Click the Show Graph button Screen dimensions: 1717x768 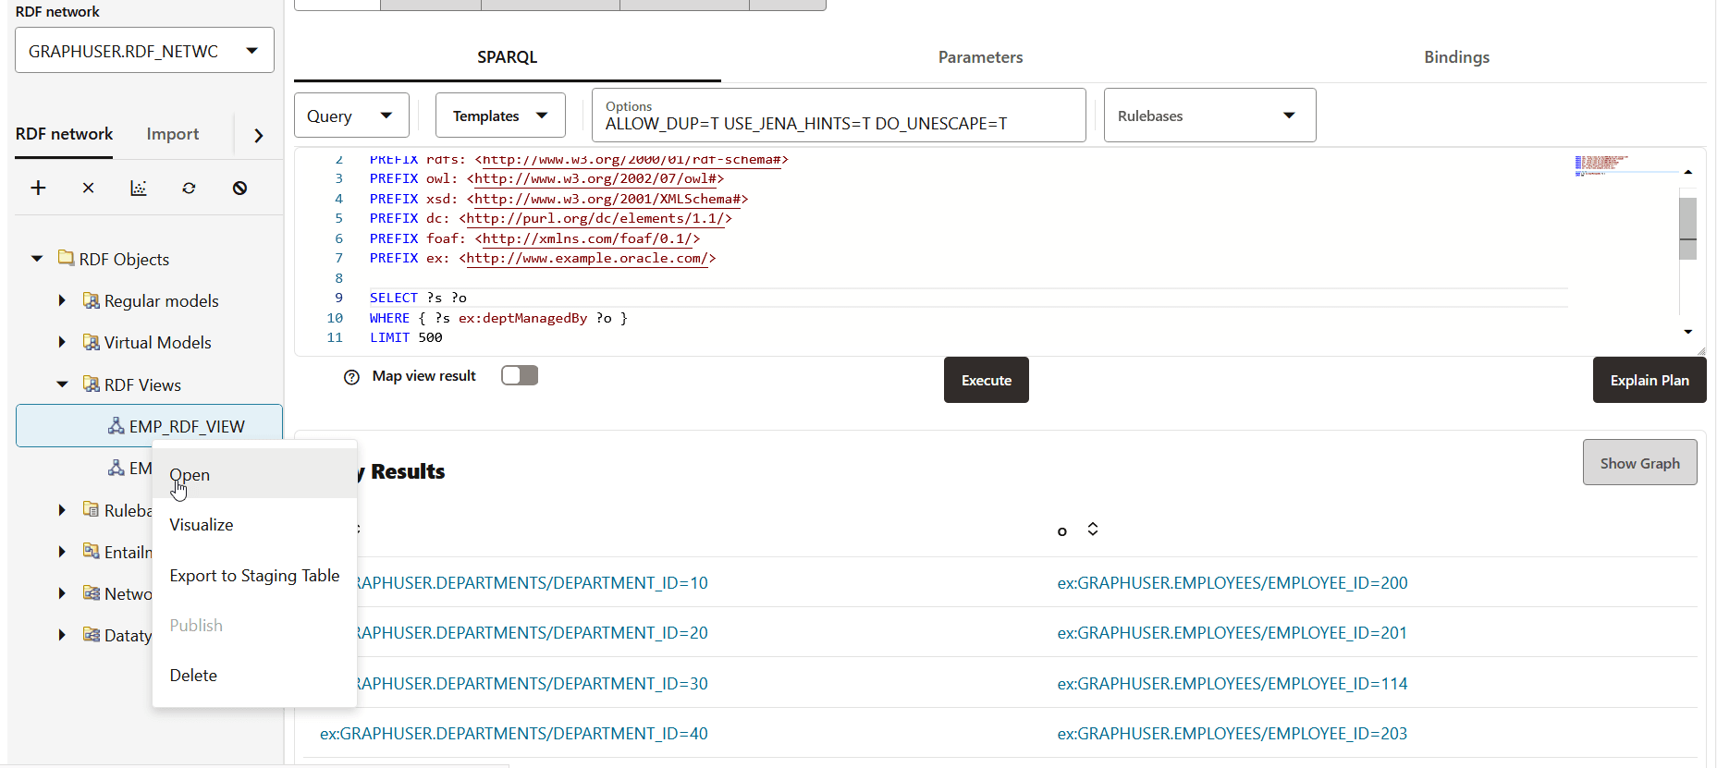pyautogui.click(x=1640, y=463)
